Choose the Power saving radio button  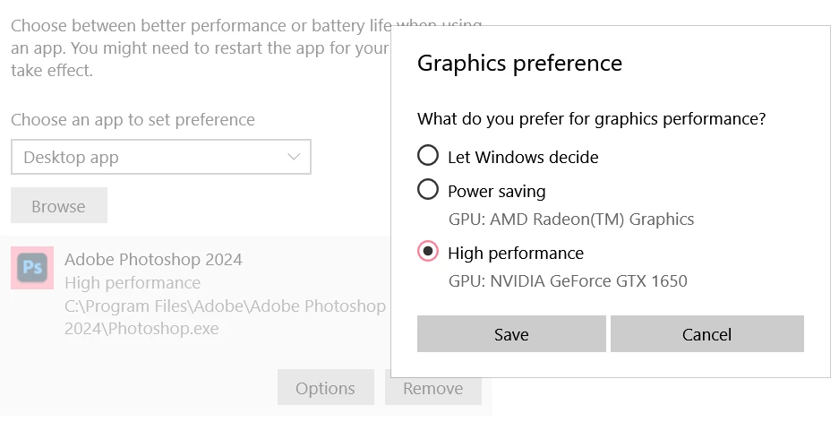(428, 190)
